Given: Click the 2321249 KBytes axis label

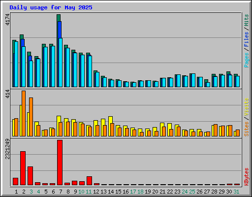Looking at the screenshot, I should (7, 149).
